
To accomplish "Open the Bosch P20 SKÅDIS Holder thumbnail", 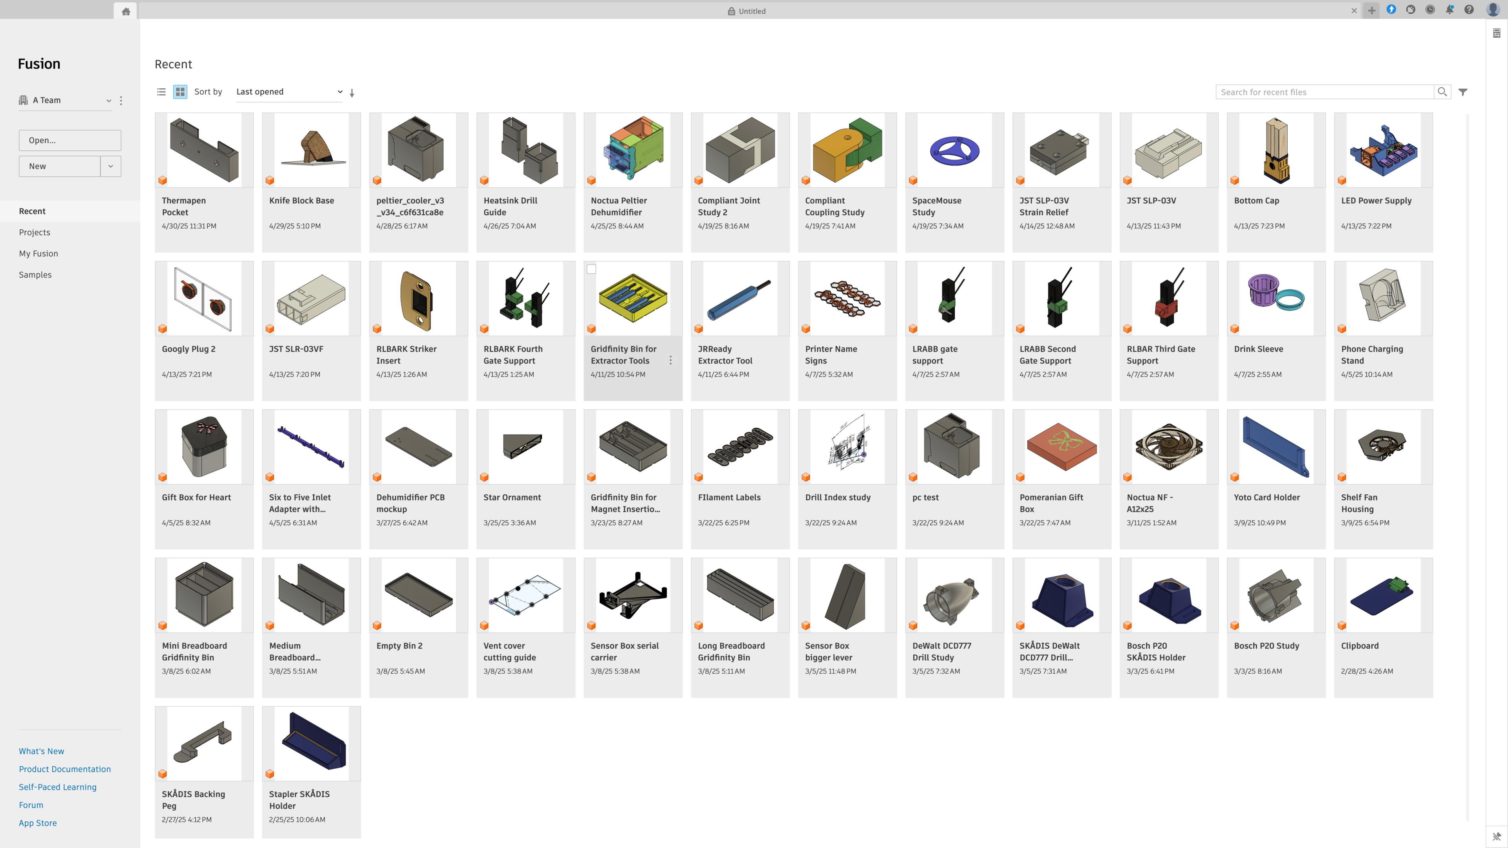I will tap(1169, 595).
